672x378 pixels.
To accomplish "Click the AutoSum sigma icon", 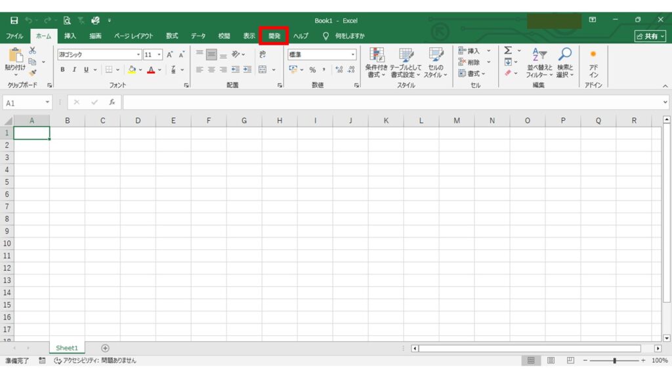I will pos(508,51).
